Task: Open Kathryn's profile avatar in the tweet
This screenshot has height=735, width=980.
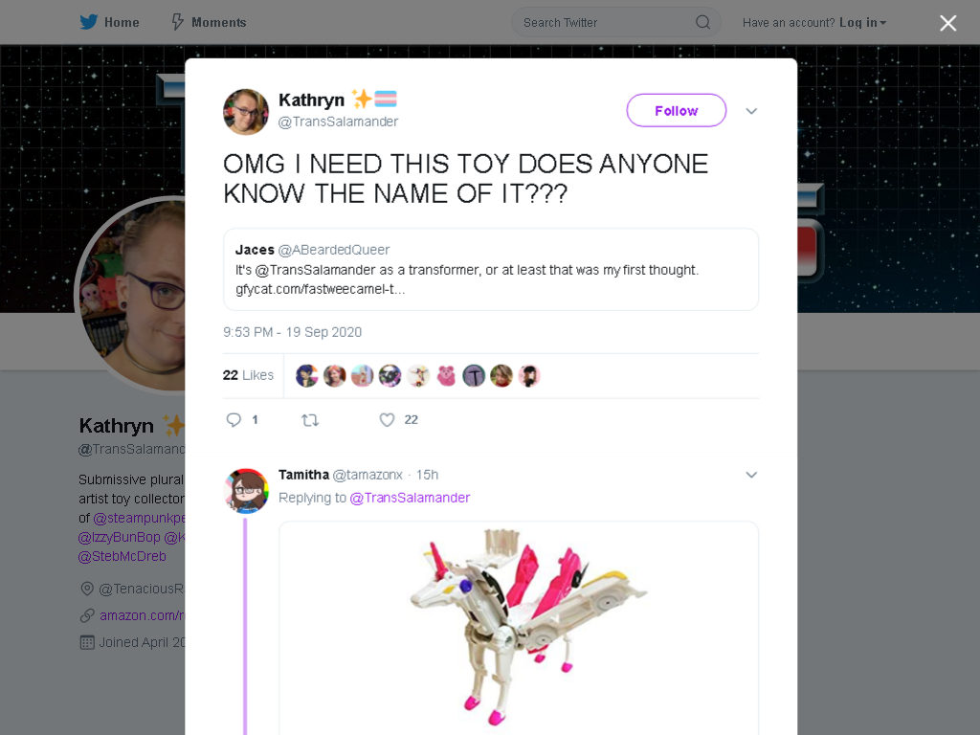Action: [x=246, y=112]
